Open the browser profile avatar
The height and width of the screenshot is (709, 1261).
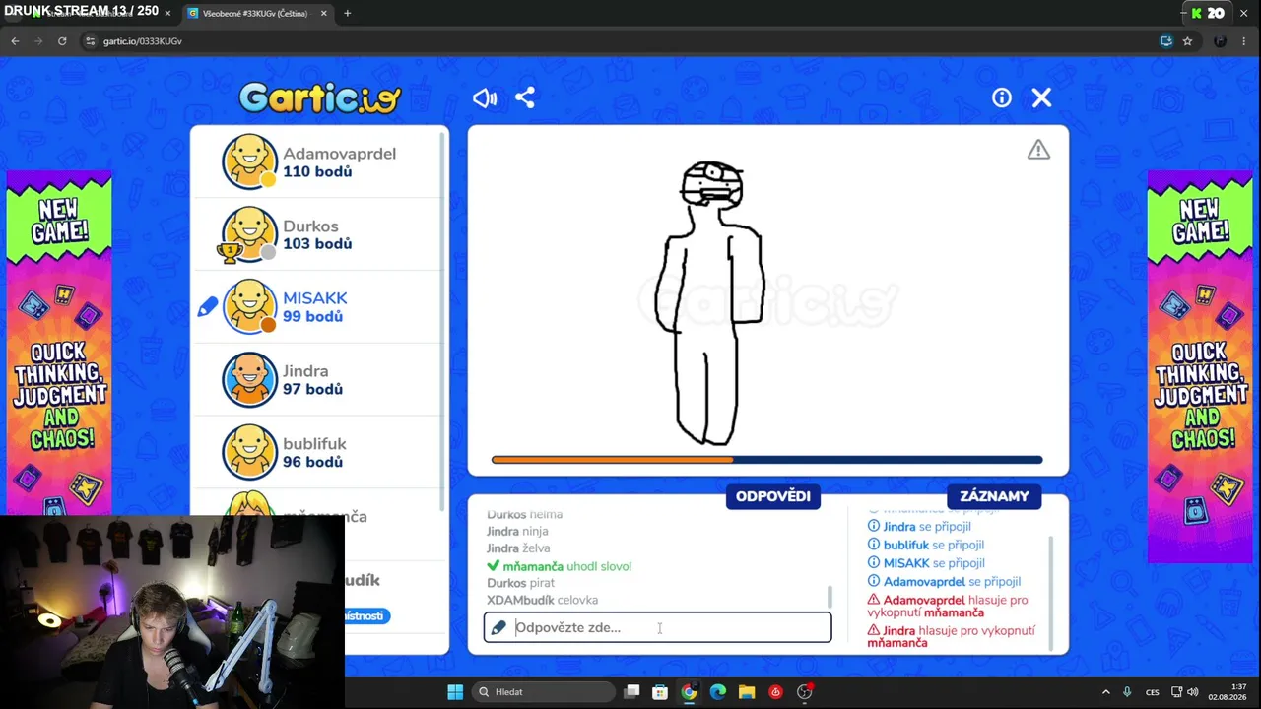coord(1220,41)
